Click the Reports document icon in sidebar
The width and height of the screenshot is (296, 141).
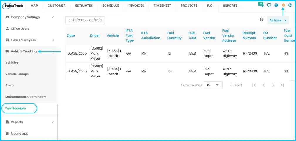[x=7, y=122]
